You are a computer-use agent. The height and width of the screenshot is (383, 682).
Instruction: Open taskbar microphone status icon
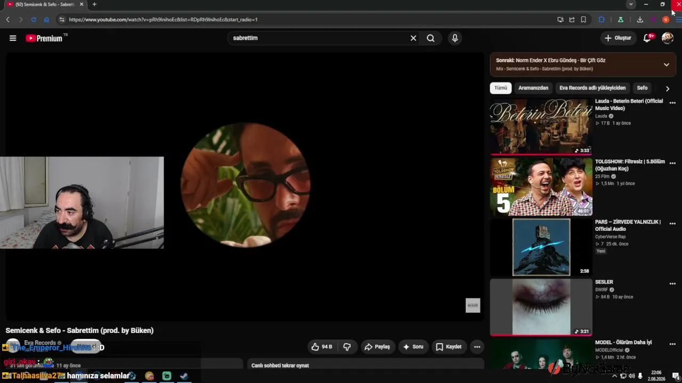pyautogui.click(x=640, y=376)
